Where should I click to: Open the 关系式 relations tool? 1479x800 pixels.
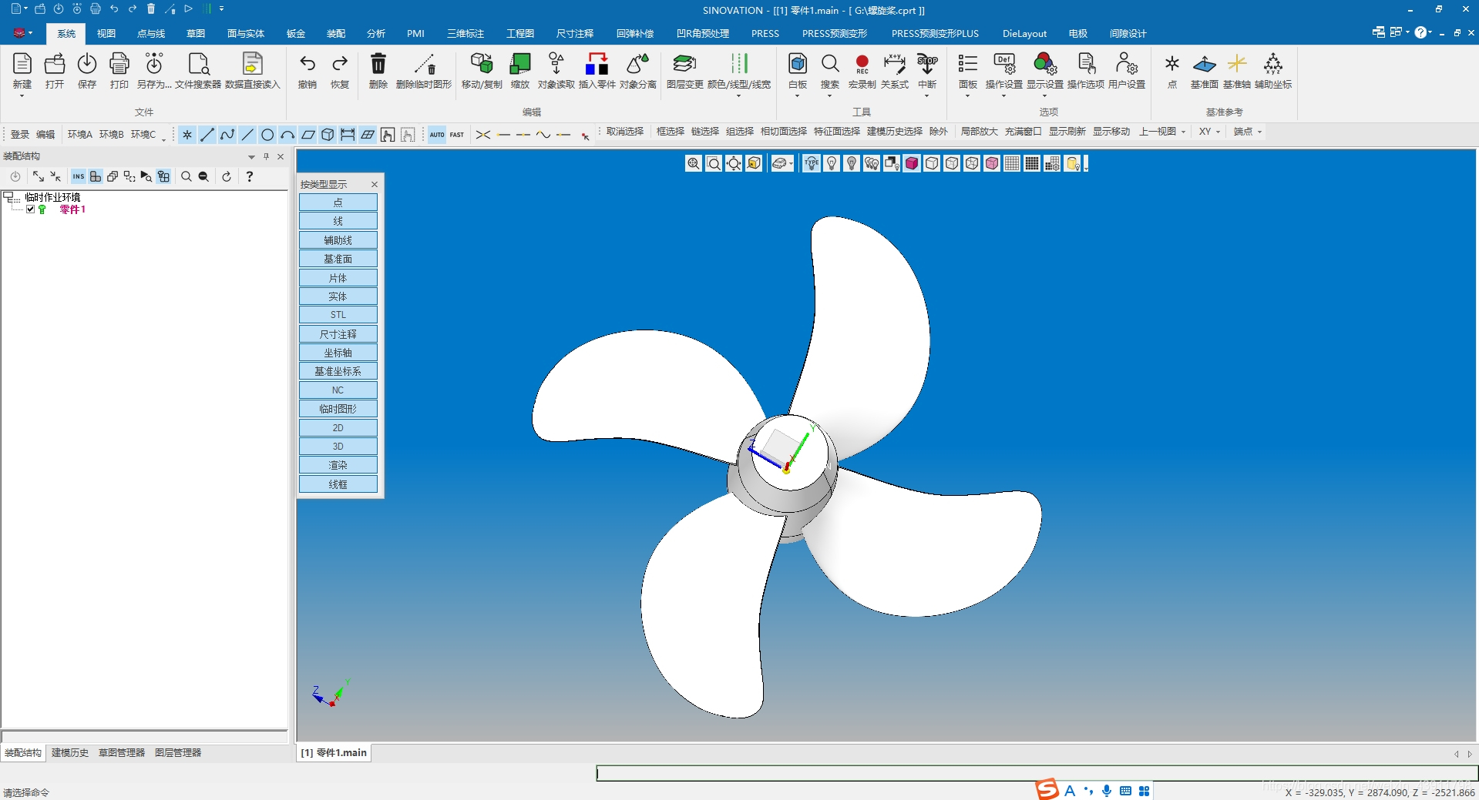click(x=894, y=64)
